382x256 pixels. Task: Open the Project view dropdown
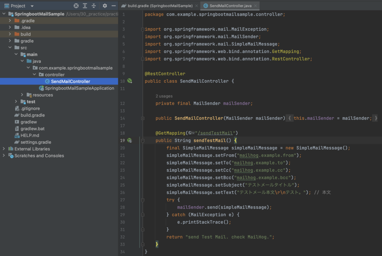(x=32, y=6)
